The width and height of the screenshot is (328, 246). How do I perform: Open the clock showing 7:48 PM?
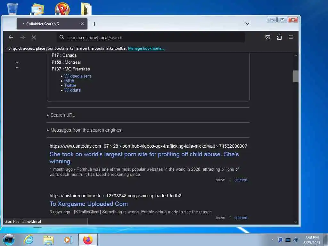coord(312,240)
